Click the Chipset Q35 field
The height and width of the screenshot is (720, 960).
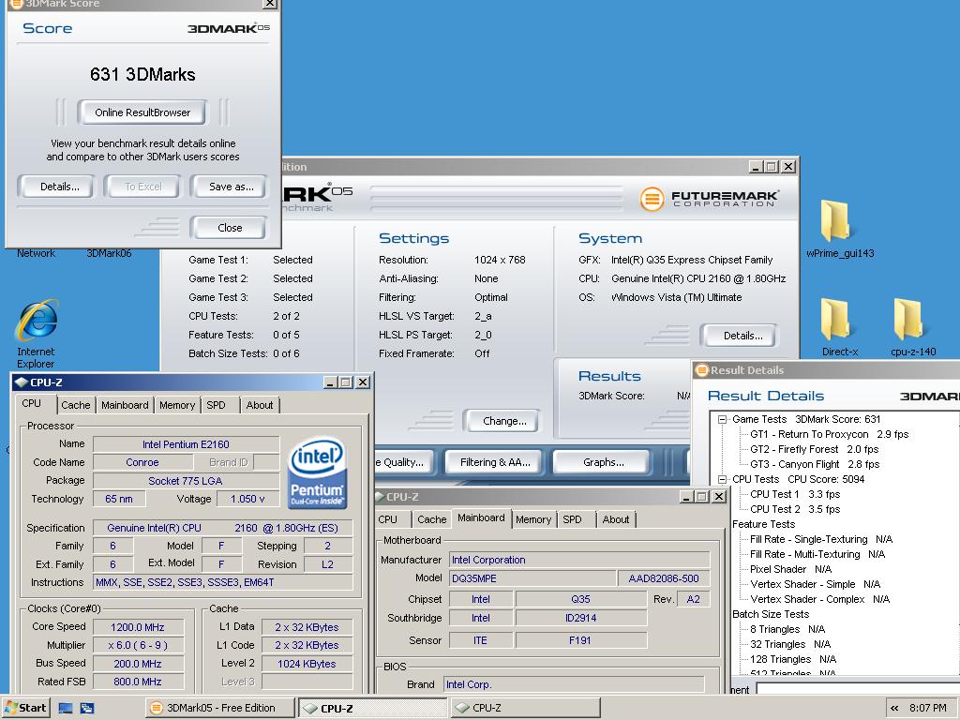point(580,599)
